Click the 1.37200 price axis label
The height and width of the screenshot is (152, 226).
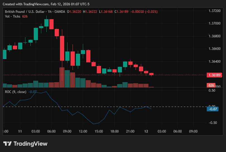point(215,11)
